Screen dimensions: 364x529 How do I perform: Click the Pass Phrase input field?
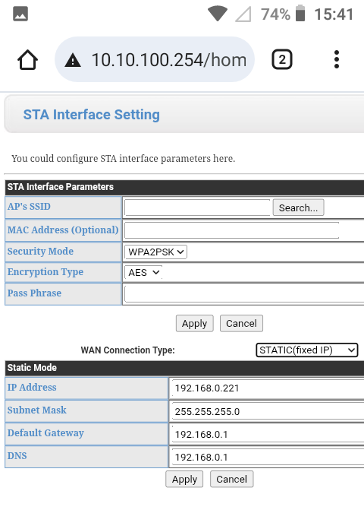(244, 294)
